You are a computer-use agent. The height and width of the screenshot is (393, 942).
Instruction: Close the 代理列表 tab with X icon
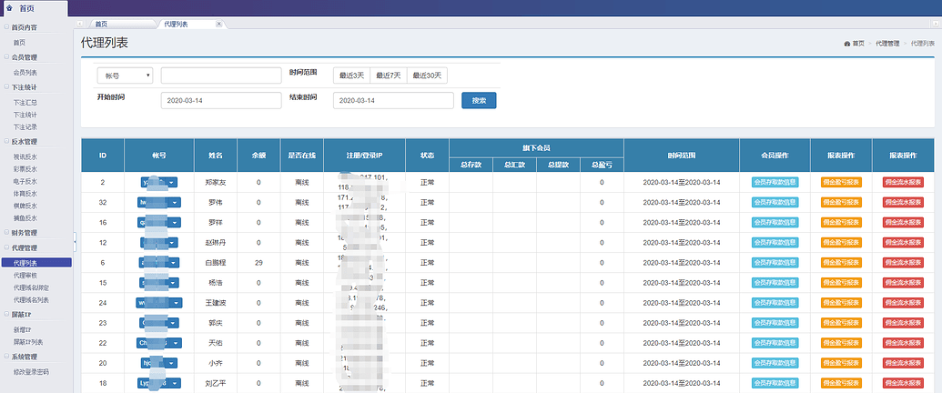(x=219, y=24)
